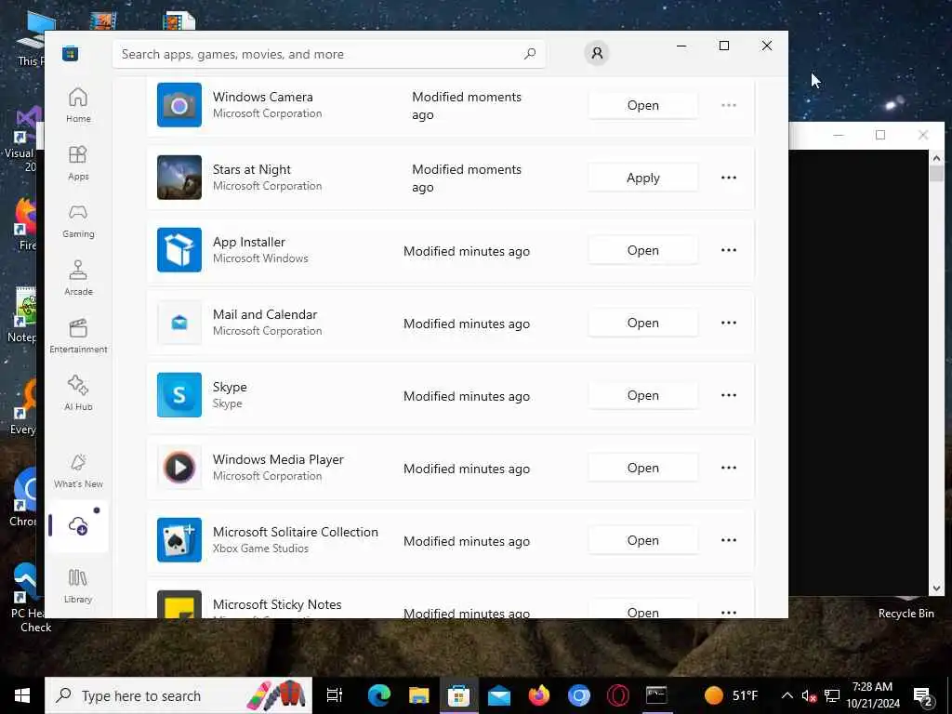Open Skype using its Open button
Viewport: 952px width, 714px height.
click(643, 395)
